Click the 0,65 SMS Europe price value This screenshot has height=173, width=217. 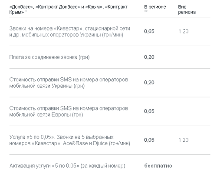[x=149, y=111]
